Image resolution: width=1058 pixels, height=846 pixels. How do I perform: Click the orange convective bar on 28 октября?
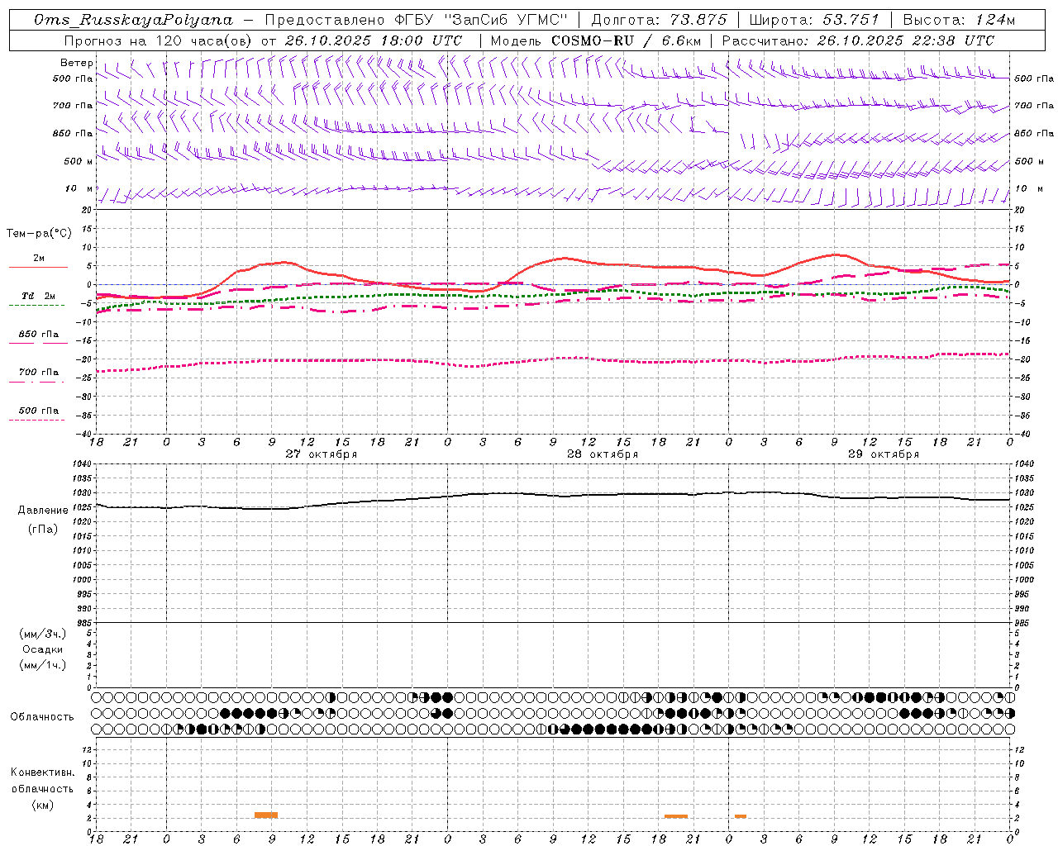coord(676,816)
